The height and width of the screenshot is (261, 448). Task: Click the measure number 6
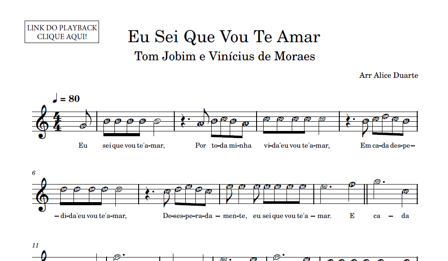click(x=34, y=173)
